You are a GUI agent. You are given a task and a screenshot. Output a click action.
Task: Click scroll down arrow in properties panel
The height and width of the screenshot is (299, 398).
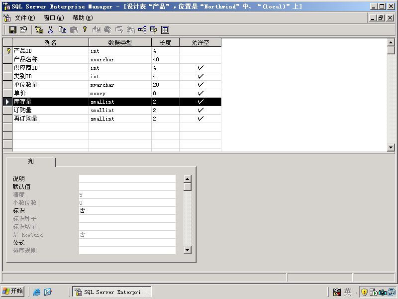coord(188,250)
